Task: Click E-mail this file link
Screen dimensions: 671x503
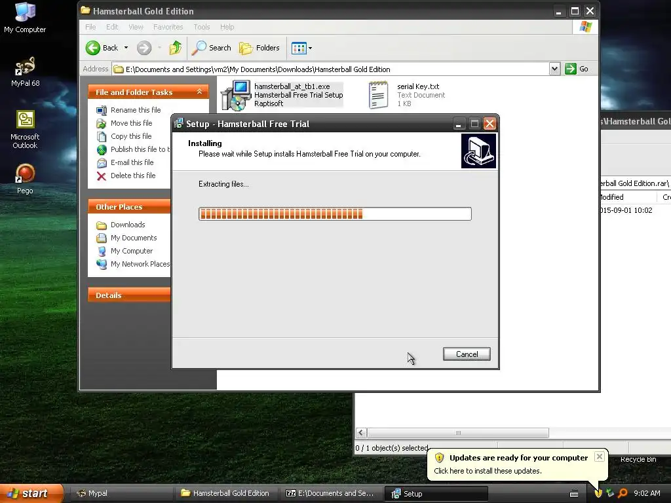Action: pyautogui.click(x=132, y=162)
